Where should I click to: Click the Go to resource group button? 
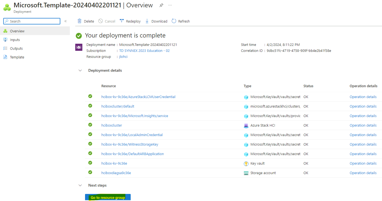pyautogui.click(x=108, y=197)
